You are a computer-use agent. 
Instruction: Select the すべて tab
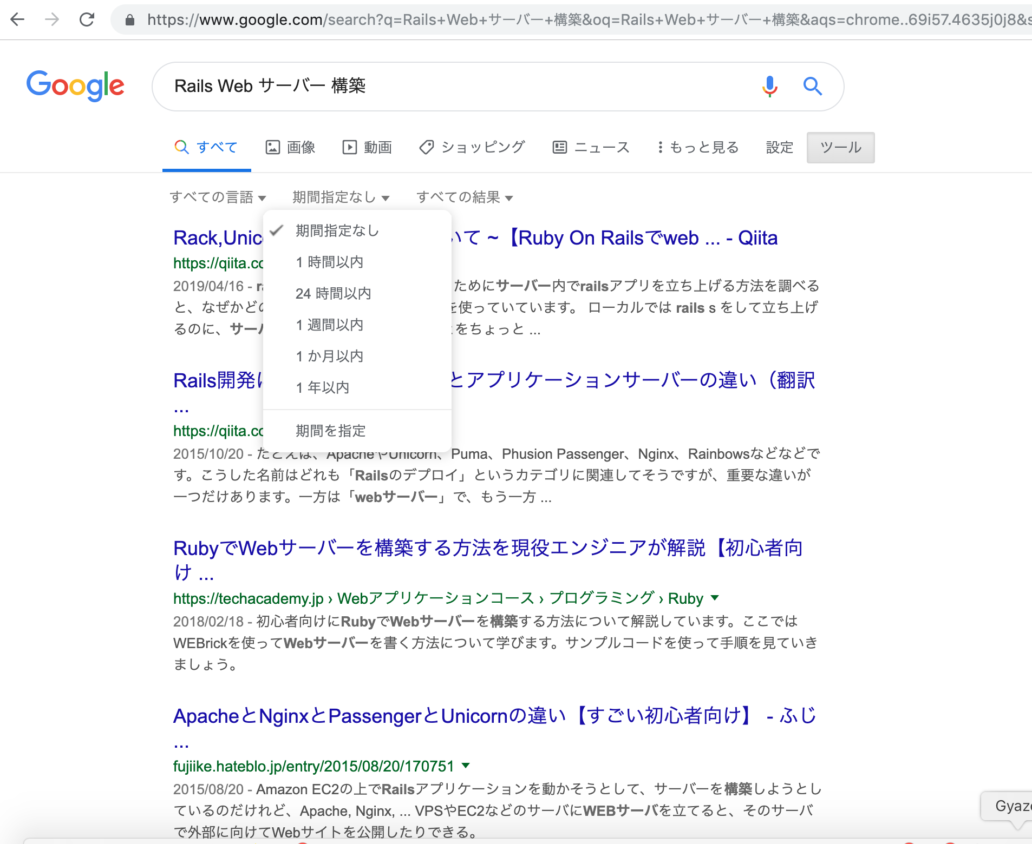coord(206,147)
